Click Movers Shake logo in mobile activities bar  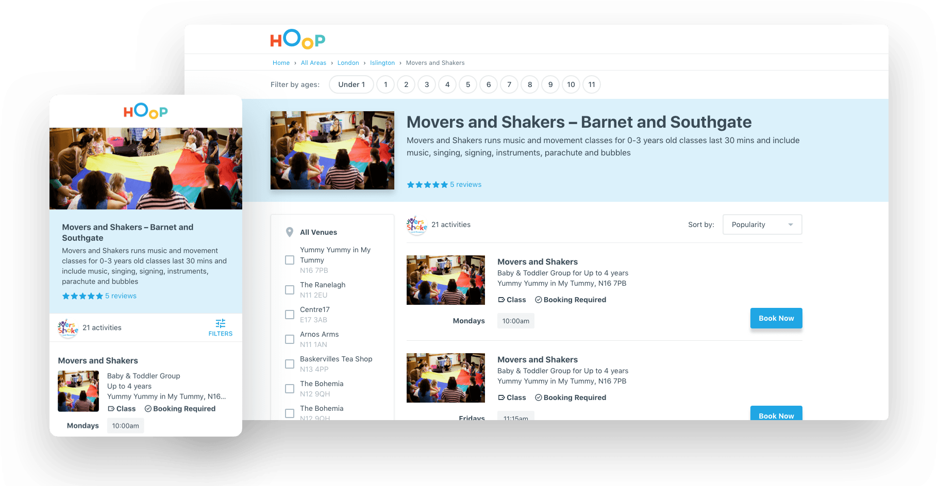click(x=68, y=328)
